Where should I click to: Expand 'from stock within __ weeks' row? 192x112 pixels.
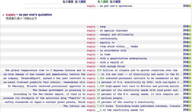click(190, 46)
